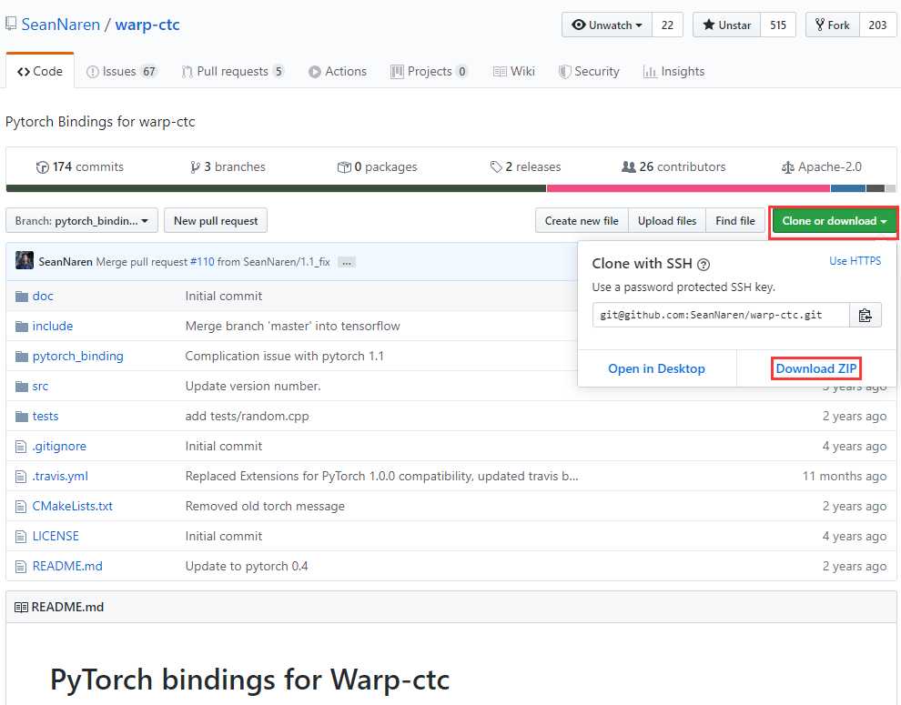This screenshot has width=901, height=705.
Task: Open the Insights tab
Action: [x=674, y=71]
